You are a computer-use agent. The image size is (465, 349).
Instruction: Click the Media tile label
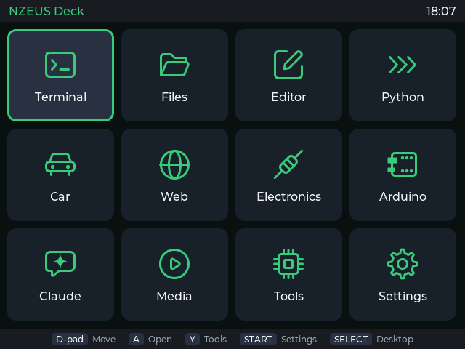click(x=174, y=296)
